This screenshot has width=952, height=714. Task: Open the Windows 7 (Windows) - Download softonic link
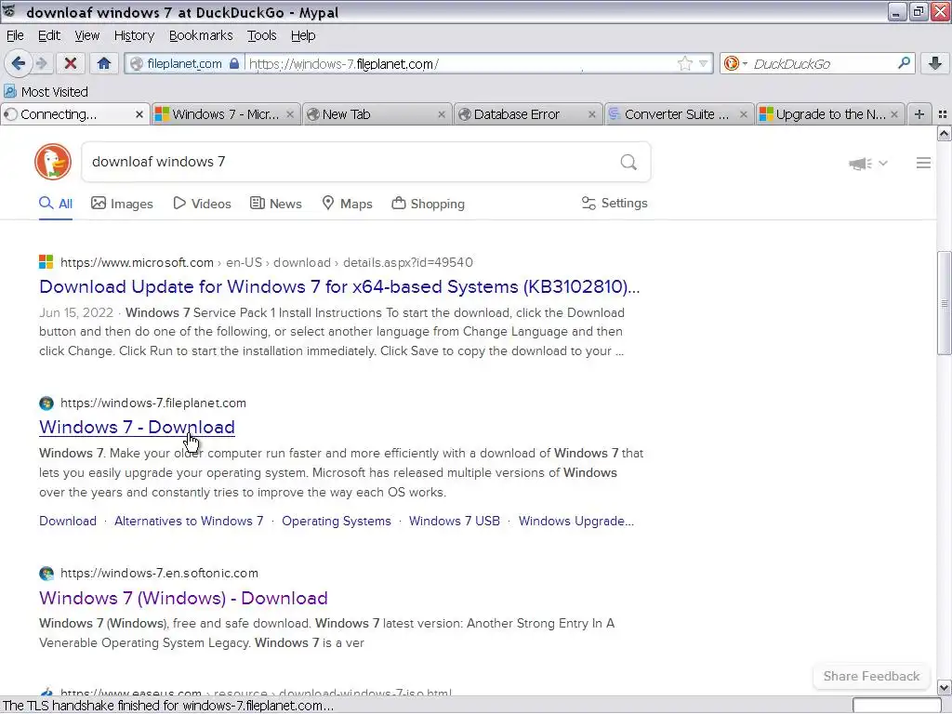pos(183,598)
